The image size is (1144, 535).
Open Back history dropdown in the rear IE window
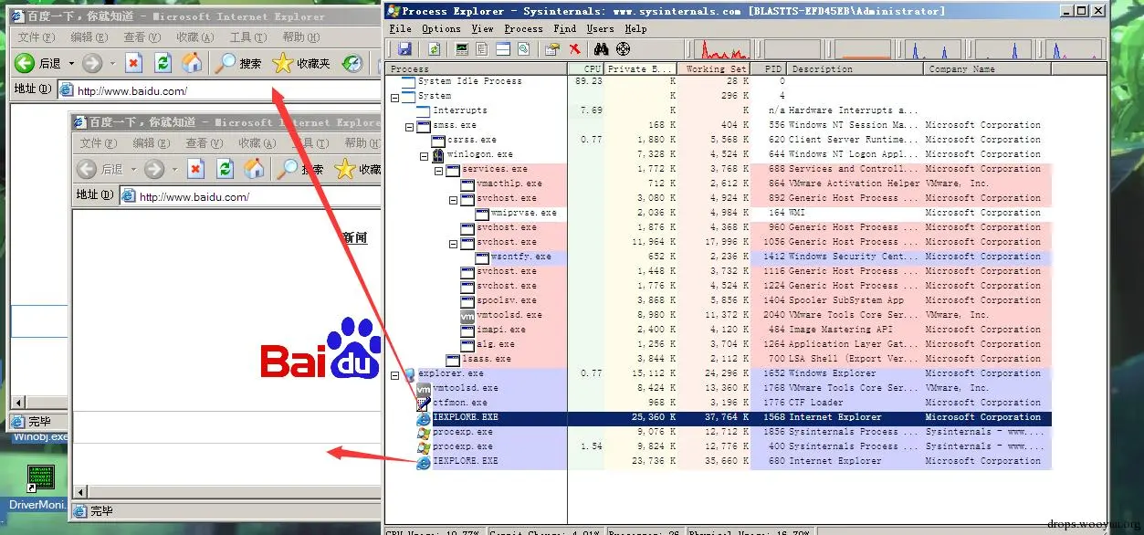pos(70,64)
